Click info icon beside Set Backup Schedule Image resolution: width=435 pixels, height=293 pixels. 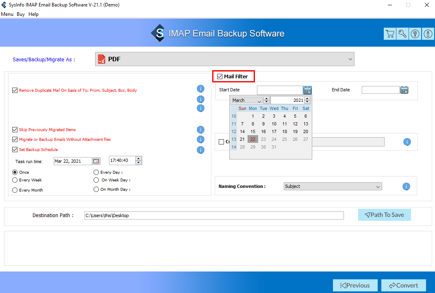pos(200,150)
